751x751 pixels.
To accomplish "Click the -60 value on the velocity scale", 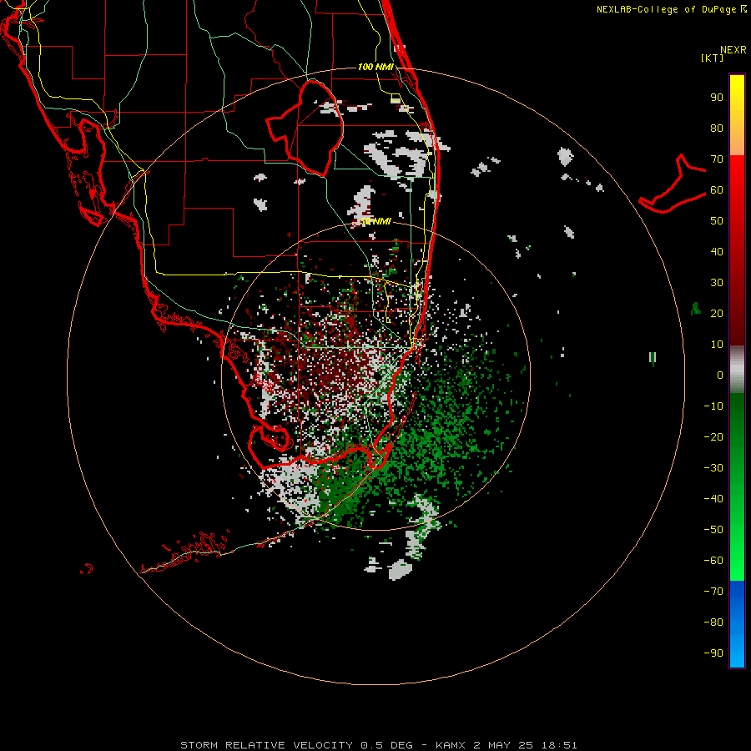I will click(x=713, y=561).
